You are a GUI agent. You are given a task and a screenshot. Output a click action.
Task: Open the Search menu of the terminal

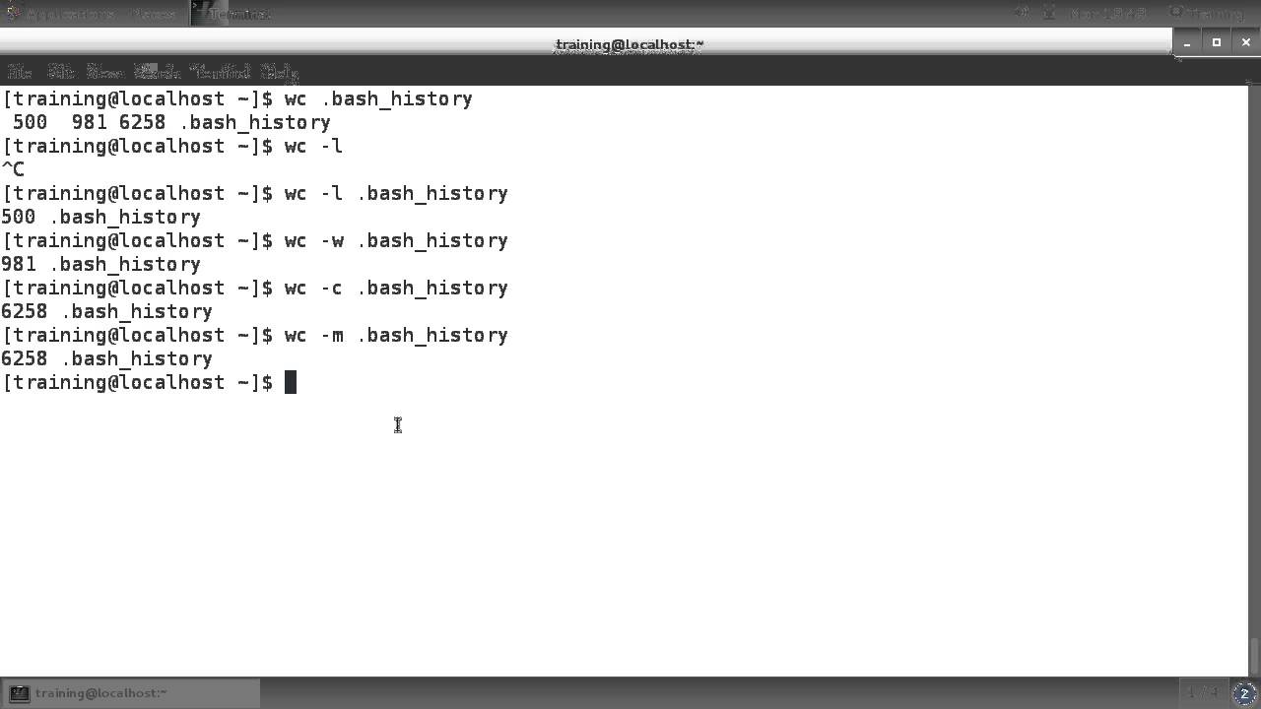coord(158,72)
